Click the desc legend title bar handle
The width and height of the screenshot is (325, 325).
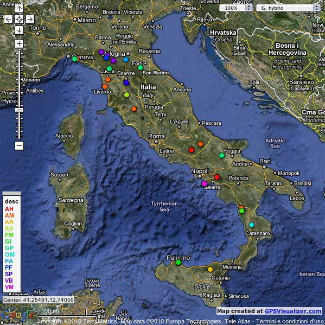point(11,193)
